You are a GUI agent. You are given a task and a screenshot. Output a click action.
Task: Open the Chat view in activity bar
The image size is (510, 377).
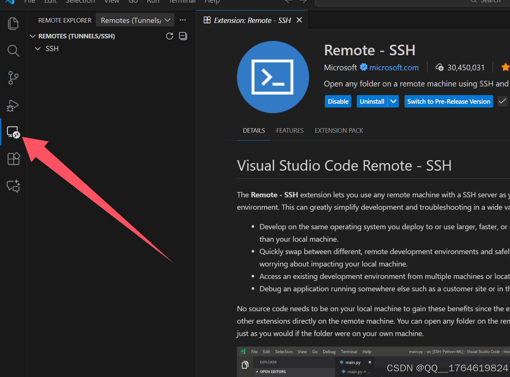tap(14, 186)
